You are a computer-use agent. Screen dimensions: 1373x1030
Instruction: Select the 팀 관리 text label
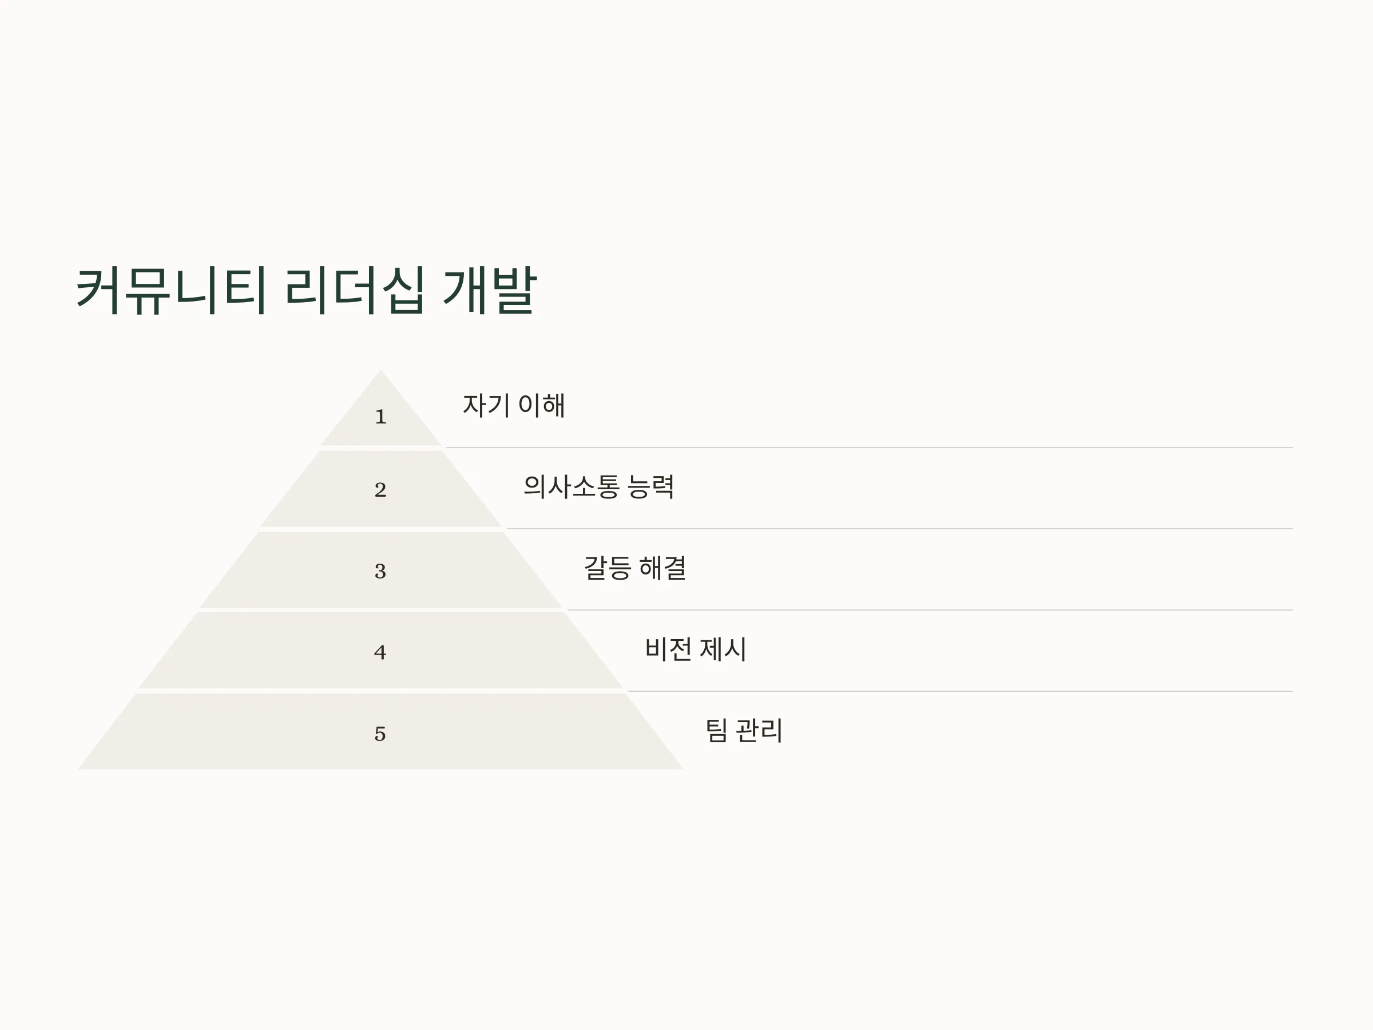pyautogui.click(x=744, y=731)
